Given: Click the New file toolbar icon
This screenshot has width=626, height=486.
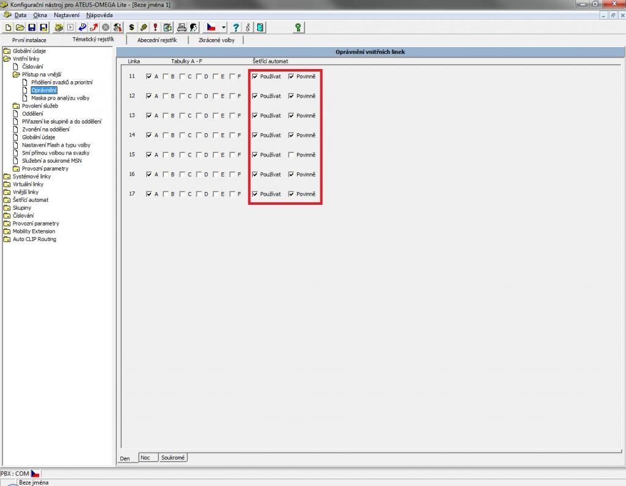Looking at the screenshot, I should coord(8,28).
